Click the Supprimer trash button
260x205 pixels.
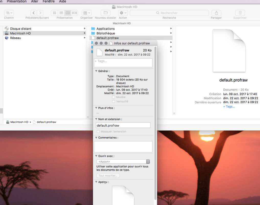tap(240, 13)
